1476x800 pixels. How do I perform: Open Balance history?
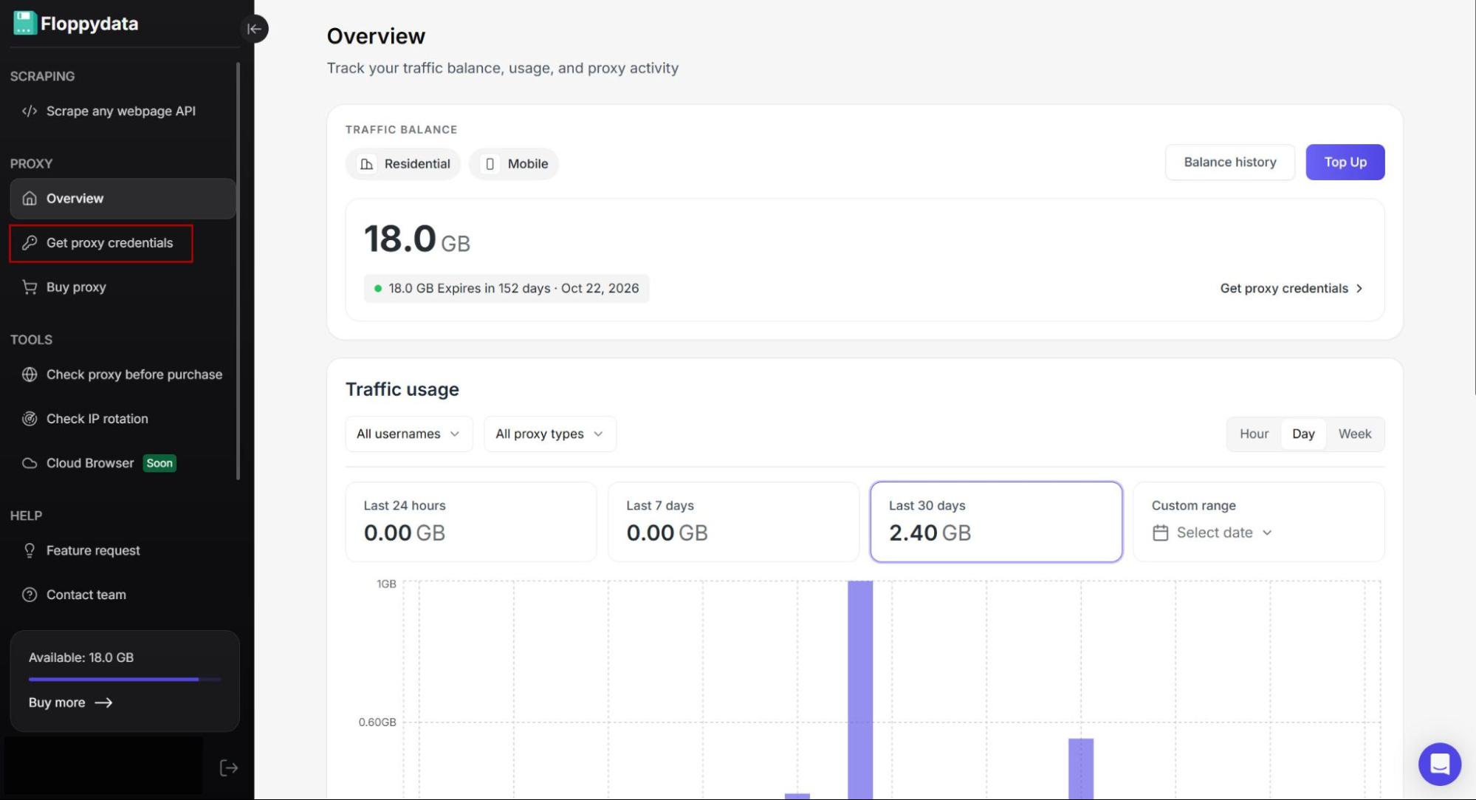pos(1230,162)
